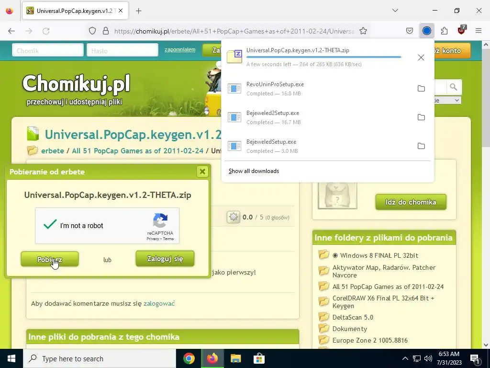Close the Universal.PopCap.keygen tab
This screenshot has height=368, width=490.
(x=121, y=11)
